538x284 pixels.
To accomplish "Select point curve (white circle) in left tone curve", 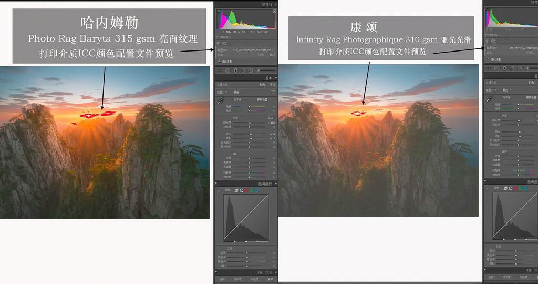I will point(242,190).
